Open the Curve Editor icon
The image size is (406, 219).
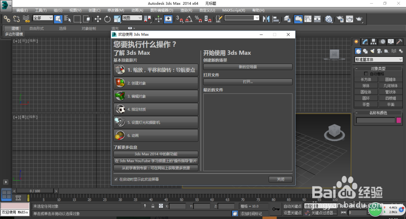308,19
